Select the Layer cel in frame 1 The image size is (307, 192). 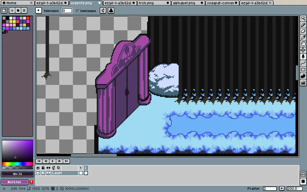[81, 173]
